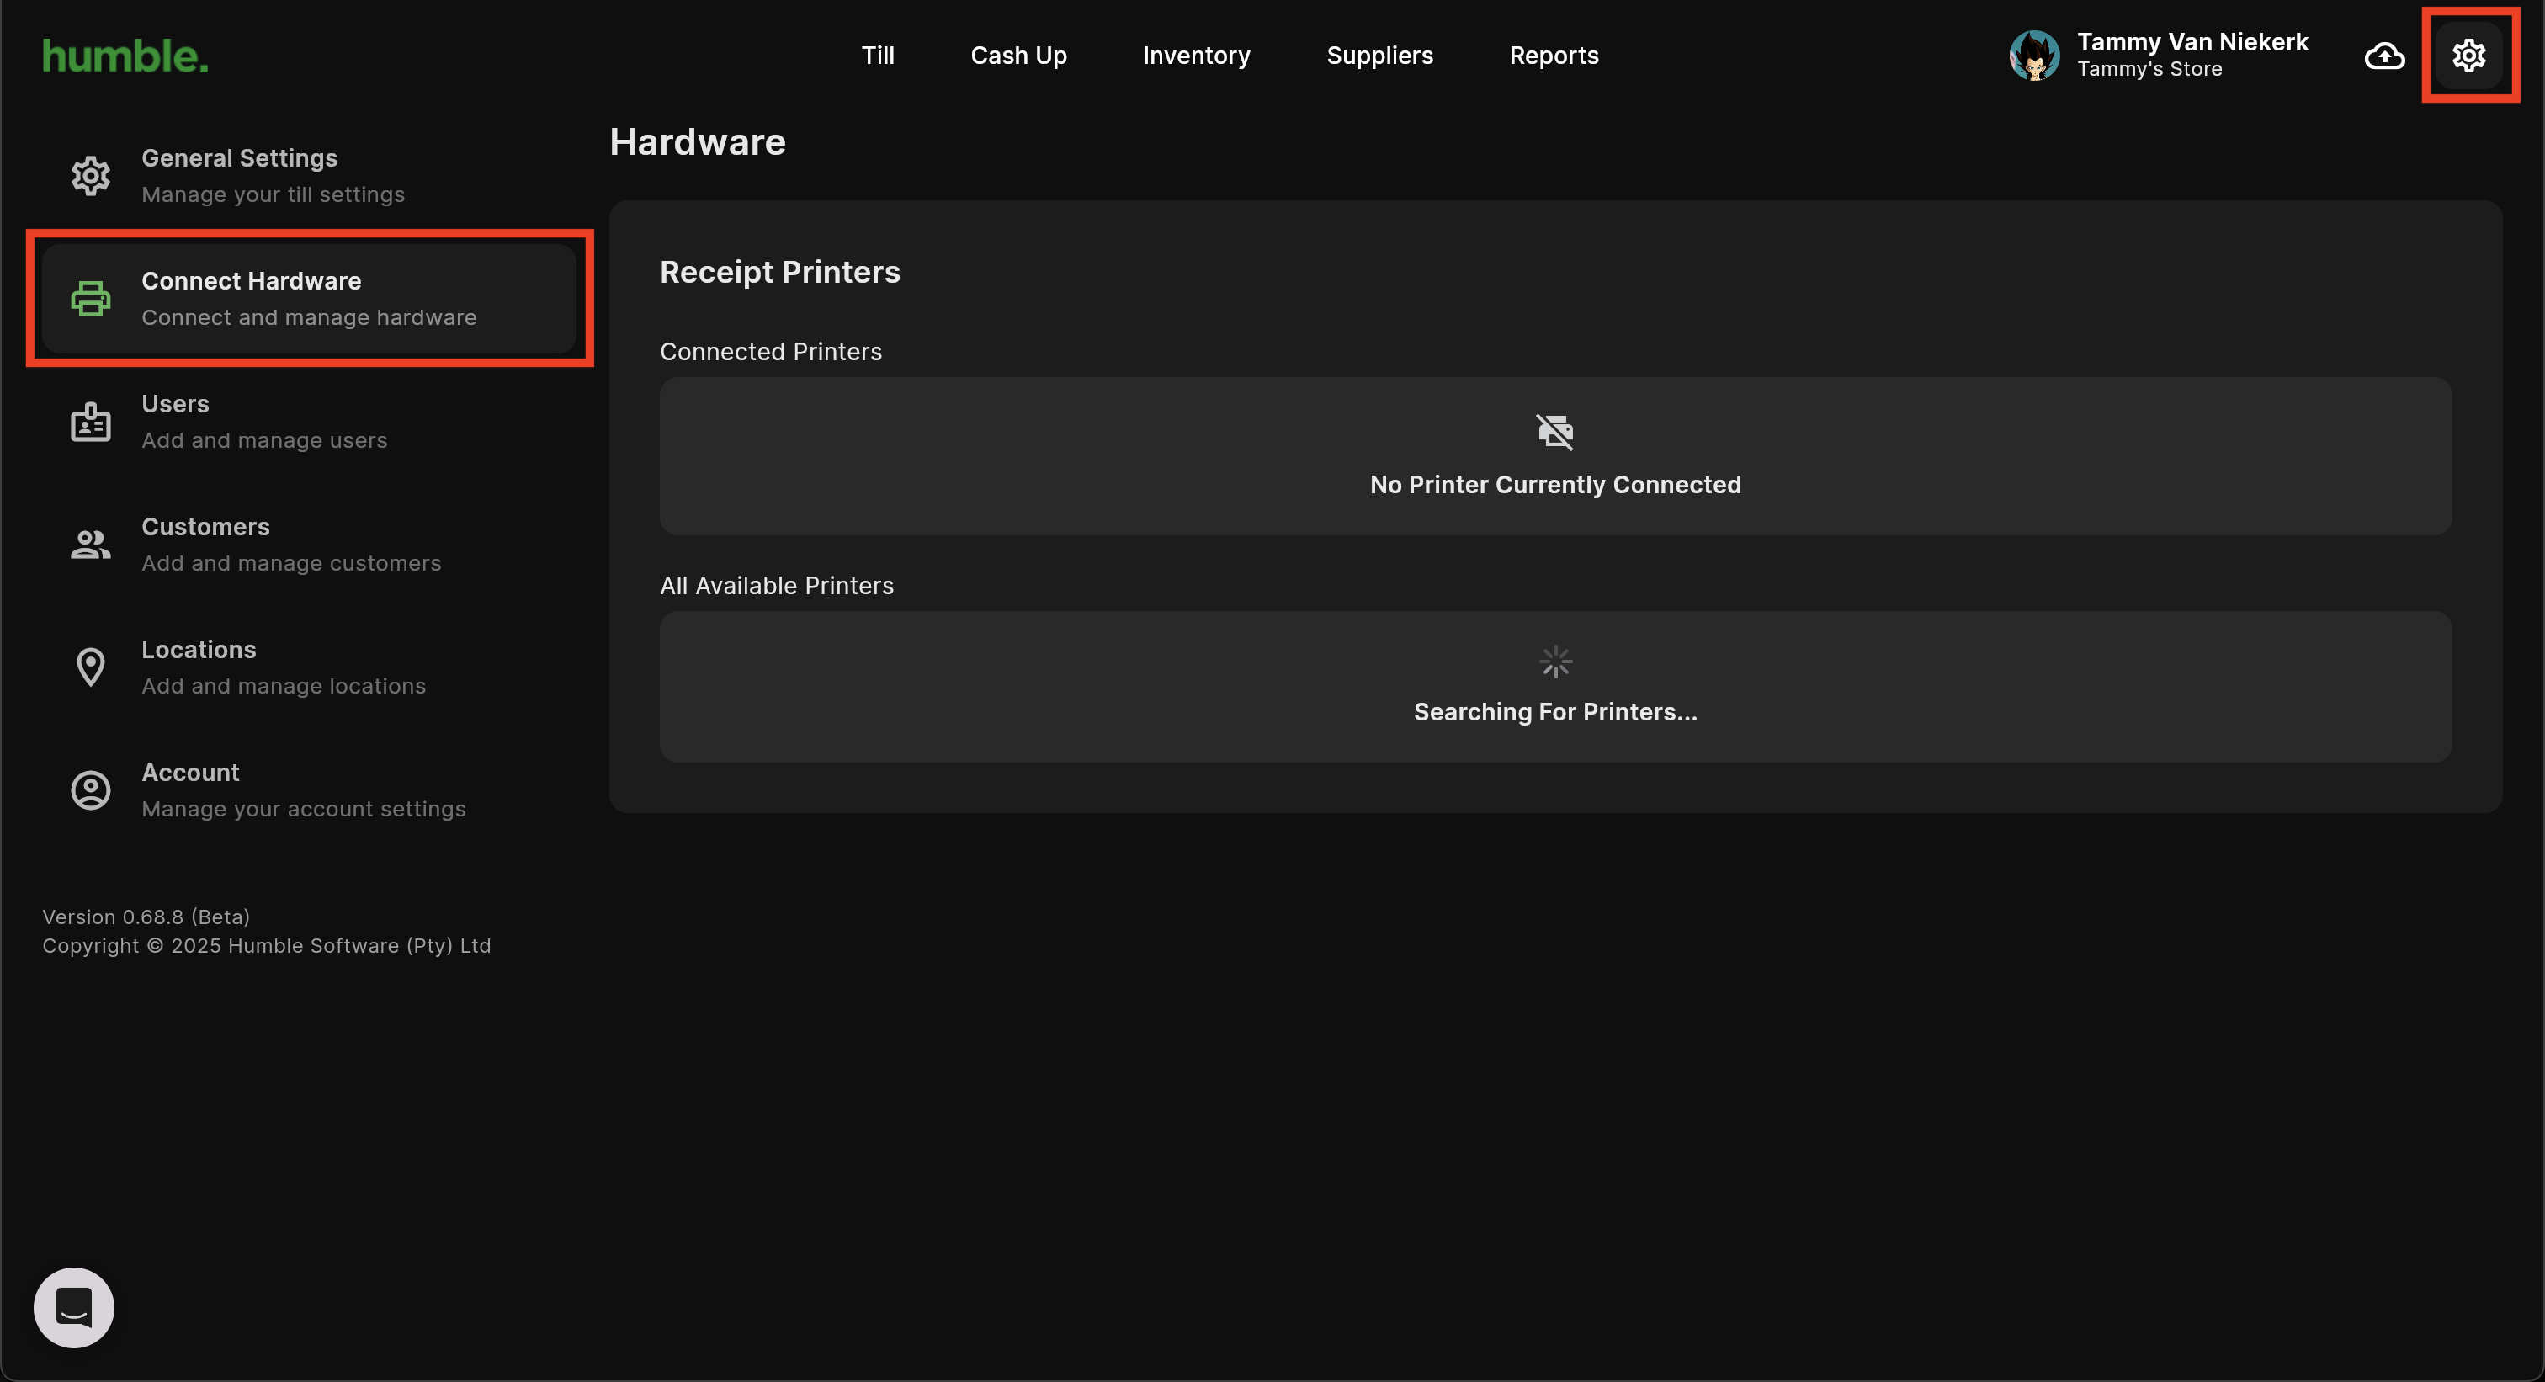
Task: Click the Tammy's Store label
Action: pos(2149,69)
